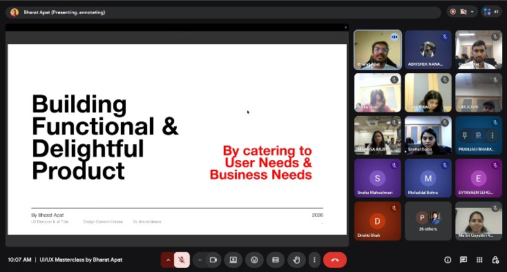The height and width of the screenshot is (272, 507).
Task: Open three-dot options on PRANJALI tile
Action: pos(492,136)
